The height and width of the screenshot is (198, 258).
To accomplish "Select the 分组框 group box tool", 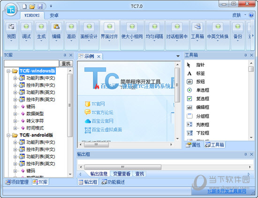I will click(x=198, y=116).
